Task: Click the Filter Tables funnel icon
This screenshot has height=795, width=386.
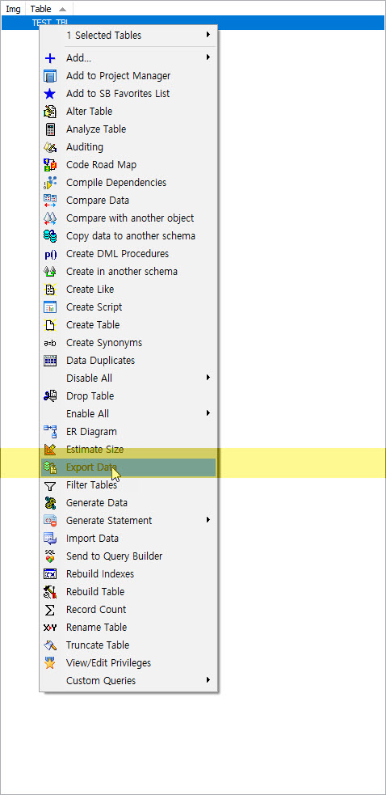Action: click(49, 486)
